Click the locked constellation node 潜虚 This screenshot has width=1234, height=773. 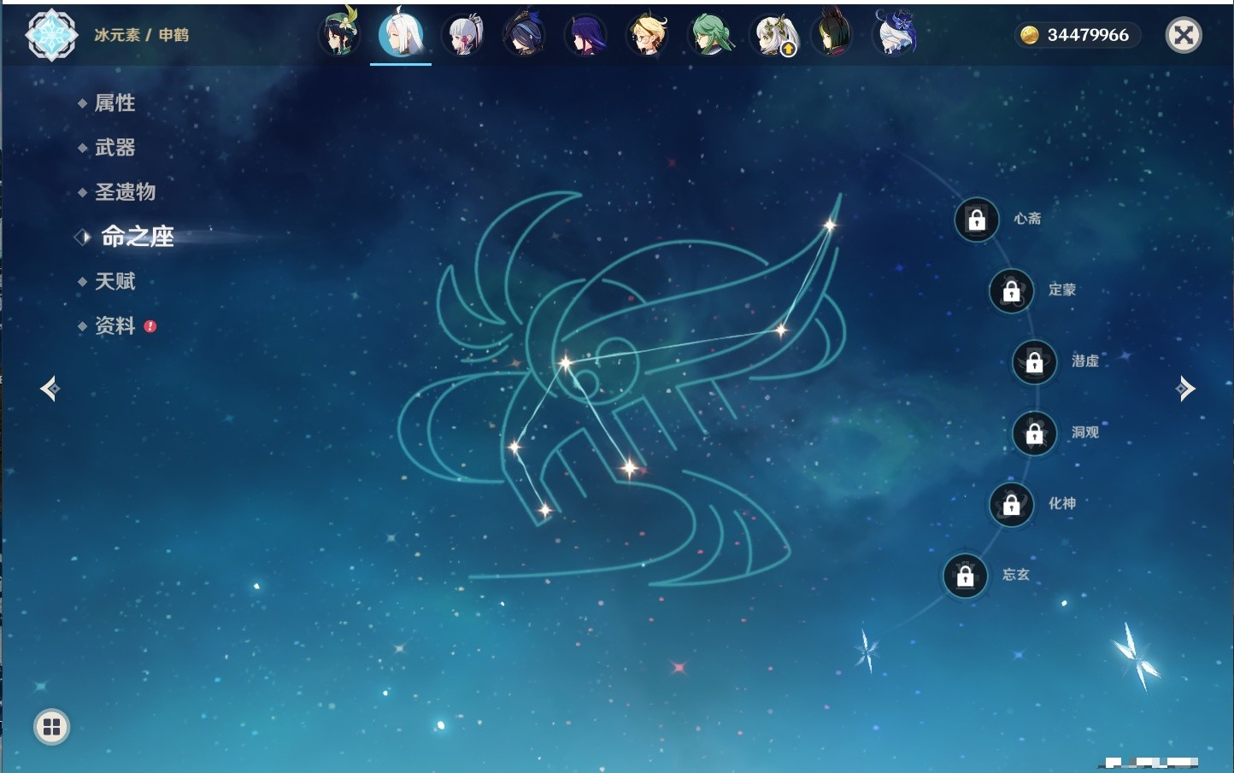[1035, 362]
